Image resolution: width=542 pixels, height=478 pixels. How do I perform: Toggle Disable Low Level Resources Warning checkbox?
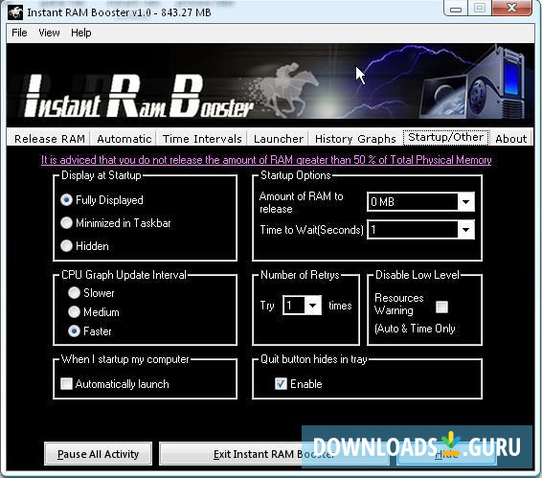coord(441,307)
